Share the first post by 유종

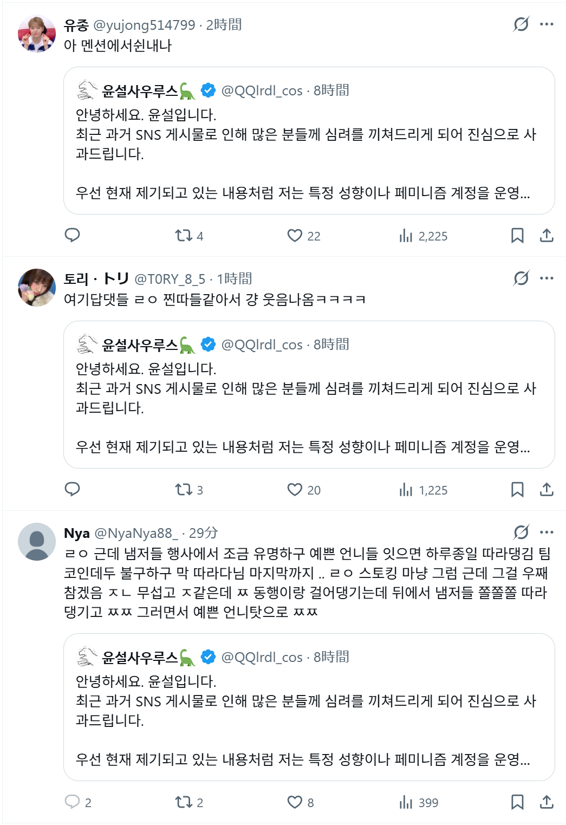pos(547,235)
